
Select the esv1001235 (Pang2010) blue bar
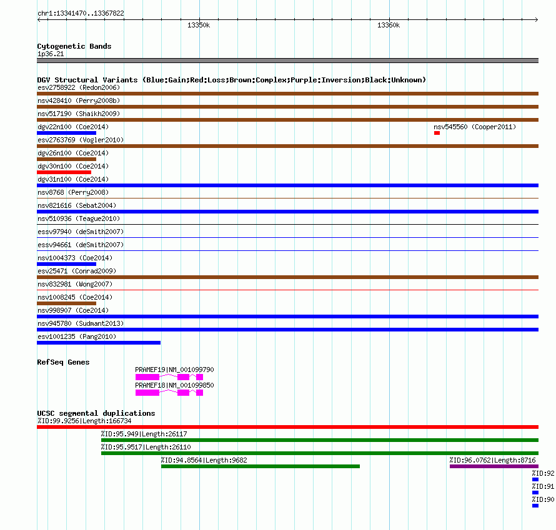(x=99, y=343)
